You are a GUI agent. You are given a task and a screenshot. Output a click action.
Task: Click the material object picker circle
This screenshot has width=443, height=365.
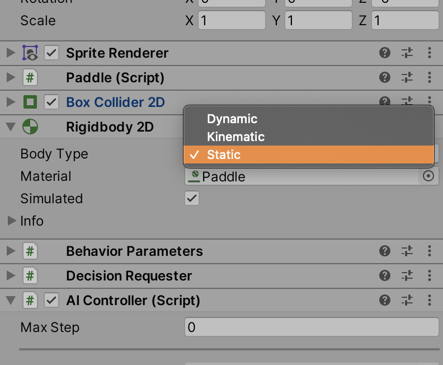coord(428,176)
